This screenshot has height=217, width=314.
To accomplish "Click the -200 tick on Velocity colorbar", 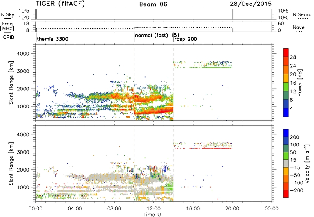I will (296, 190).
